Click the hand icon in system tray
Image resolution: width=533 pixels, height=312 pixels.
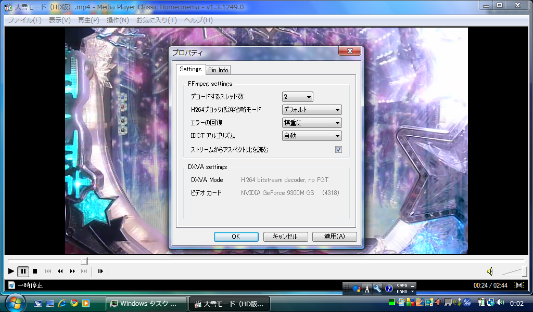(x=420, y=302)
